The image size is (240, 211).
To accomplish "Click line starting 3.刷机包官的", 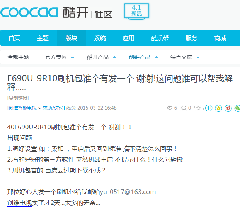I will pos(56,170).
